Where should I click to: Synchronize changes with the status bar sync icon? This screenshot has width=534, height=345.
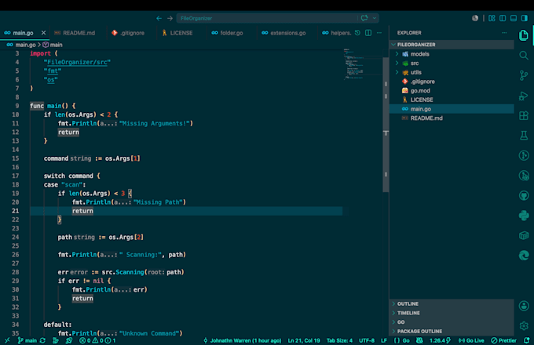tap(42, 340)
